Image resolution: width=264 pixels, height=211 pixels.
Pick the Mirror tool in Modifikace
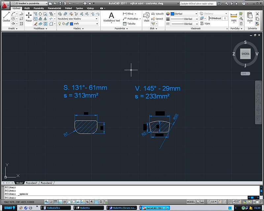45,19
